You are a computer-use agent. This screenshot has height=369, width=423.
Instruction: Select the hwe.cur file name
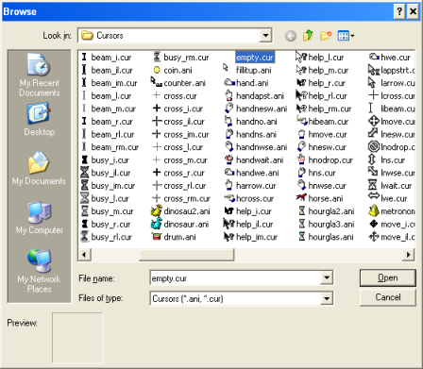tap(396, 58)
